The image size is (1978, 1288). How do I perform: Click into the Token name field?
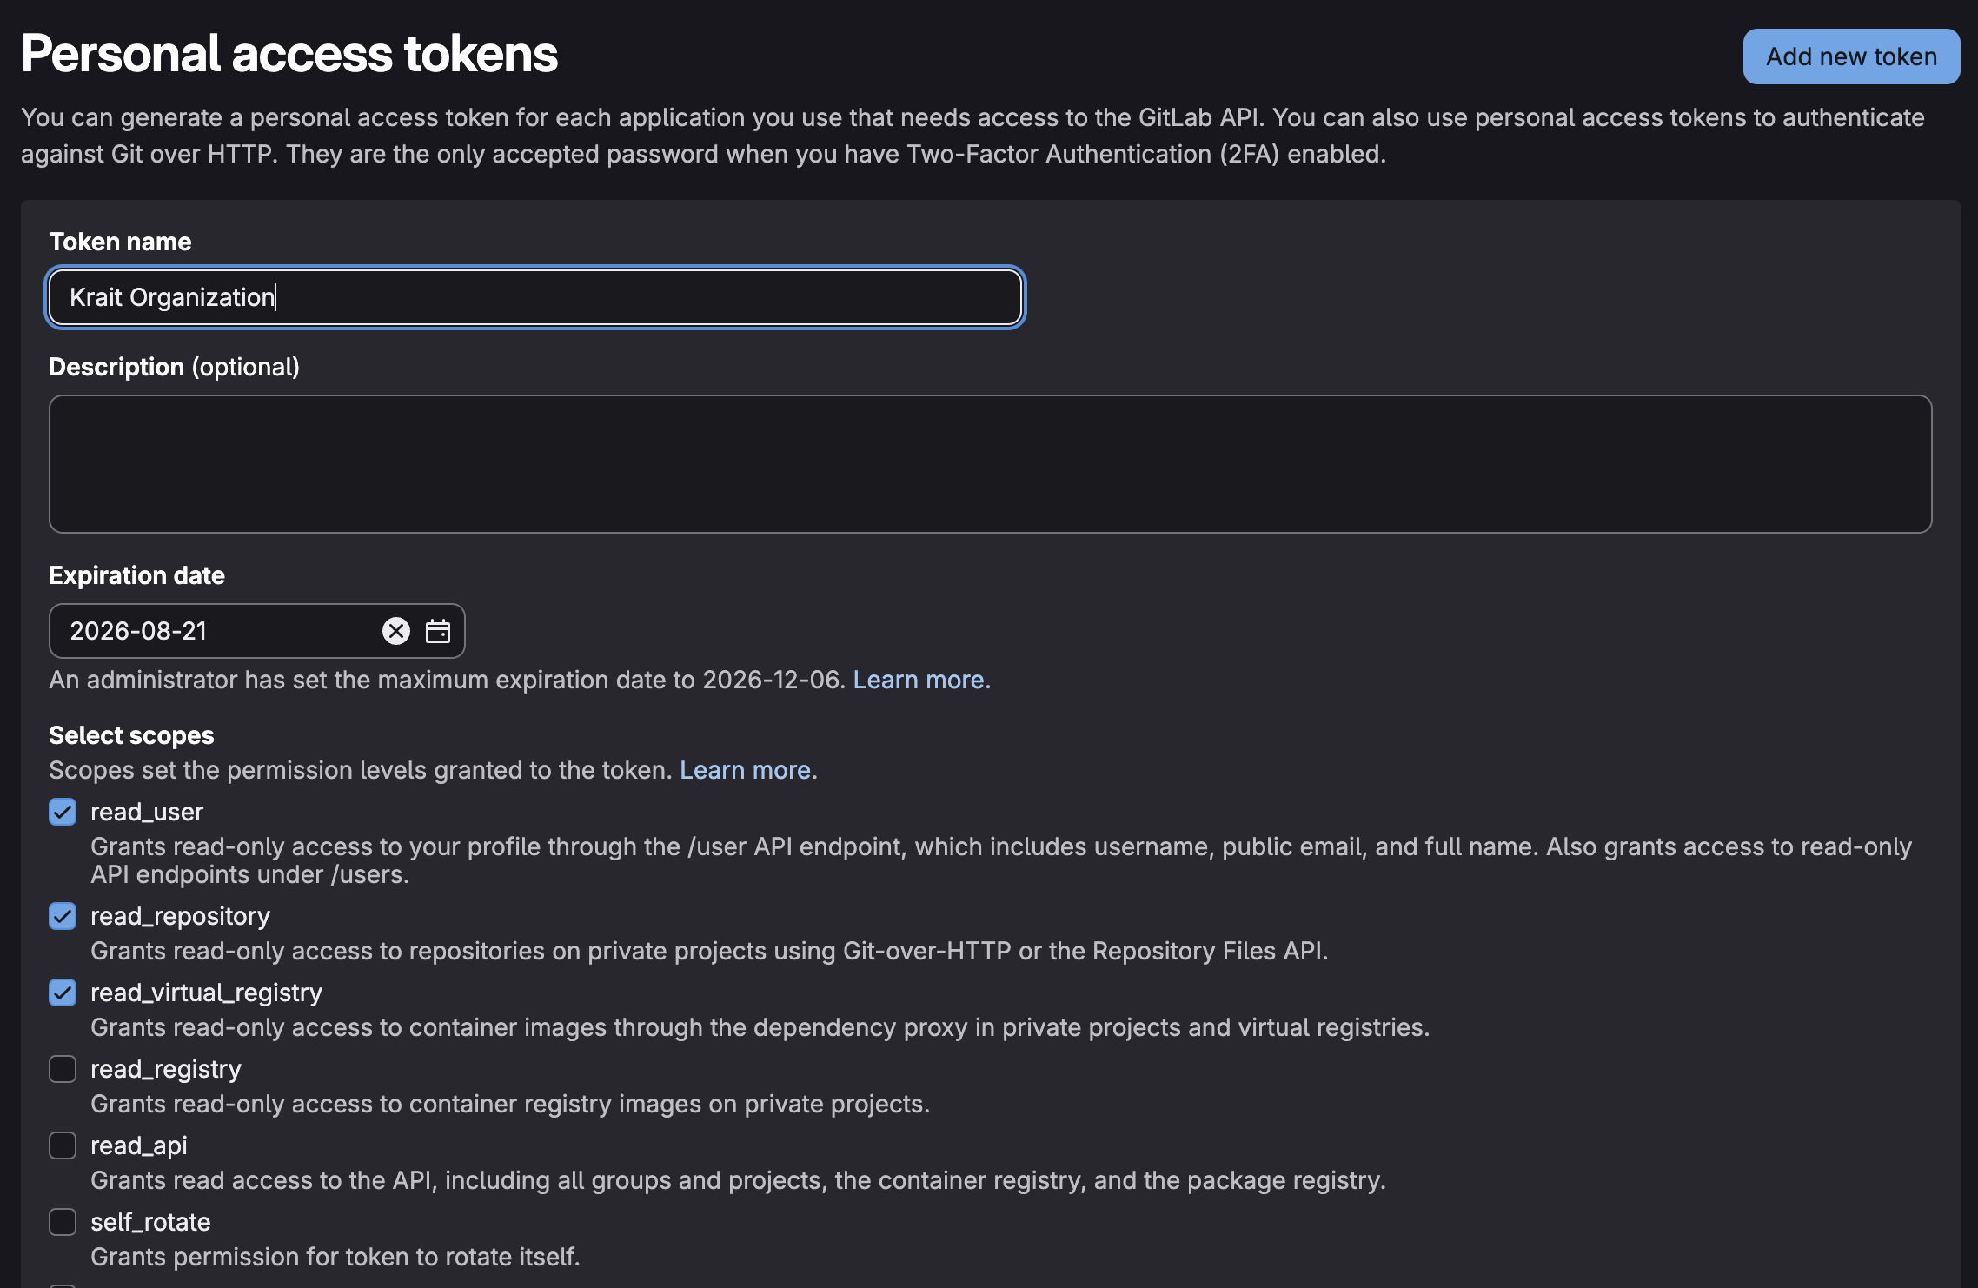[534, 297]
